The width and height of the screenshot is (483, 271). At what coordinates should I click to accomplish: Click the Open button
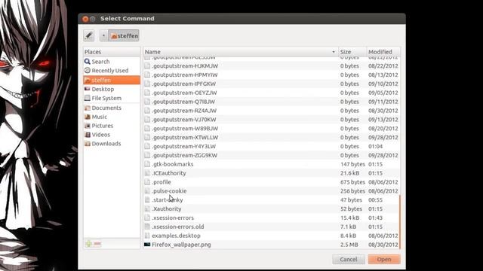pyautogui.click(x=384, y=259)
